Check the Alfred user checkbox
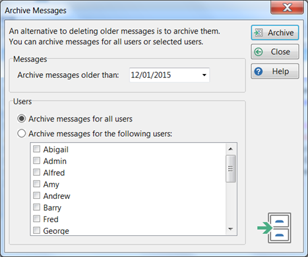Image resolution: width=308 pixels, height=257 pixels. click(x=36, y=172)
